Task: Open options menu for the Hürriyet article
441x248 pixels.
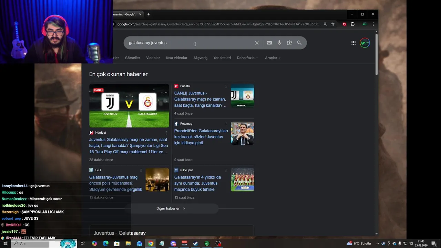Action: [167, 133]
